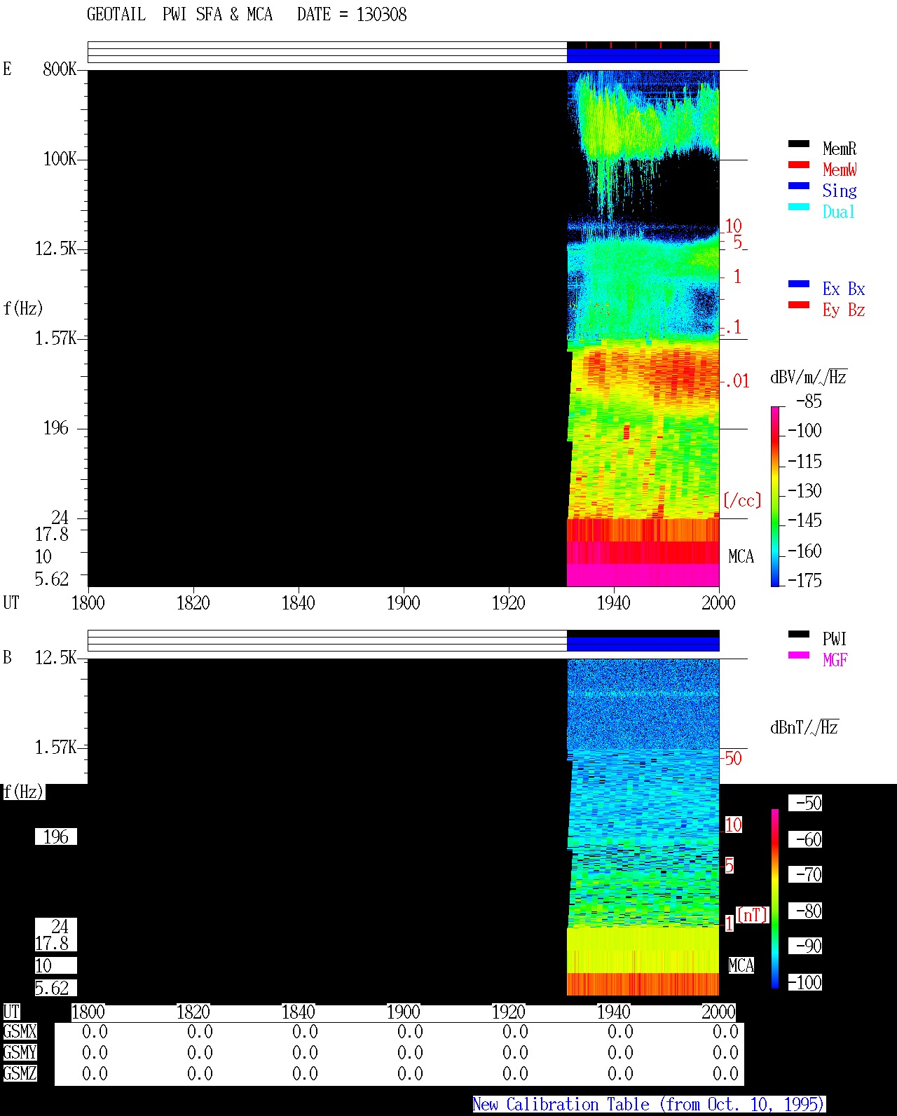This screenshot has width=897, height=1116.
Task: Click the red [/cc] density unit label
Action: click(742, 500)
